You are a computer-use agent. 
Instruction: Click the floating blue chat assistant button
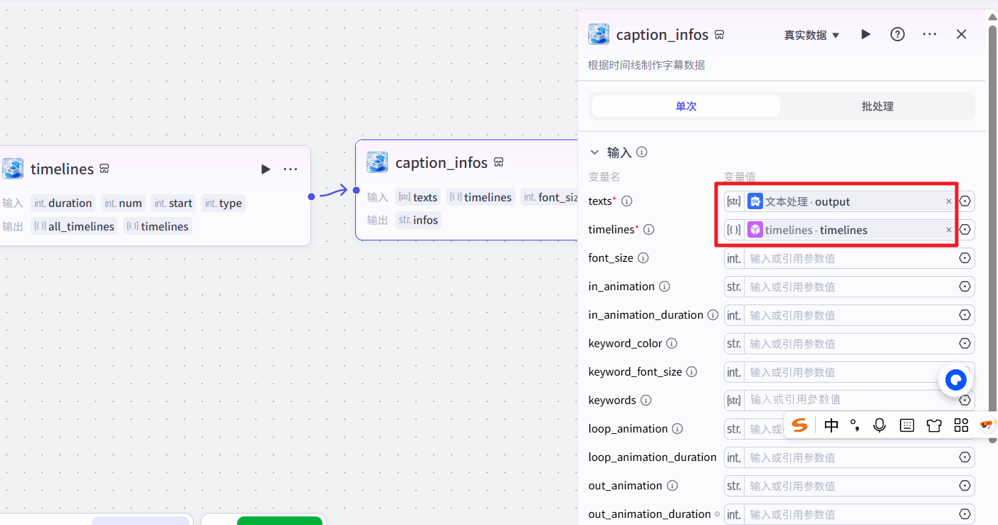pyautogui.click(x=955, y=380)
